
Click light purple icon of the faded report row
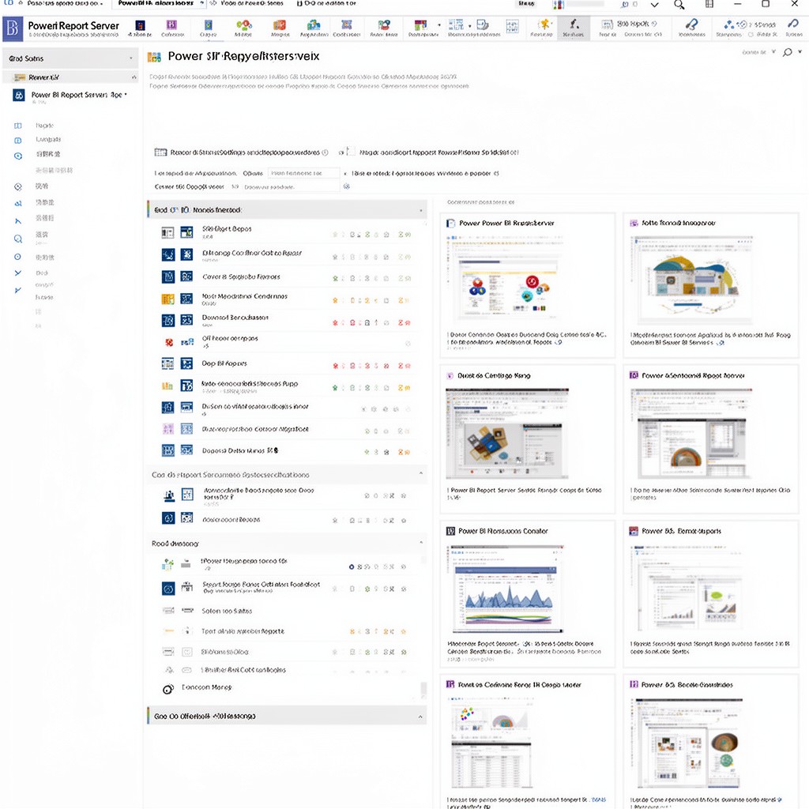pyautogui.click(x=168, y=429)
